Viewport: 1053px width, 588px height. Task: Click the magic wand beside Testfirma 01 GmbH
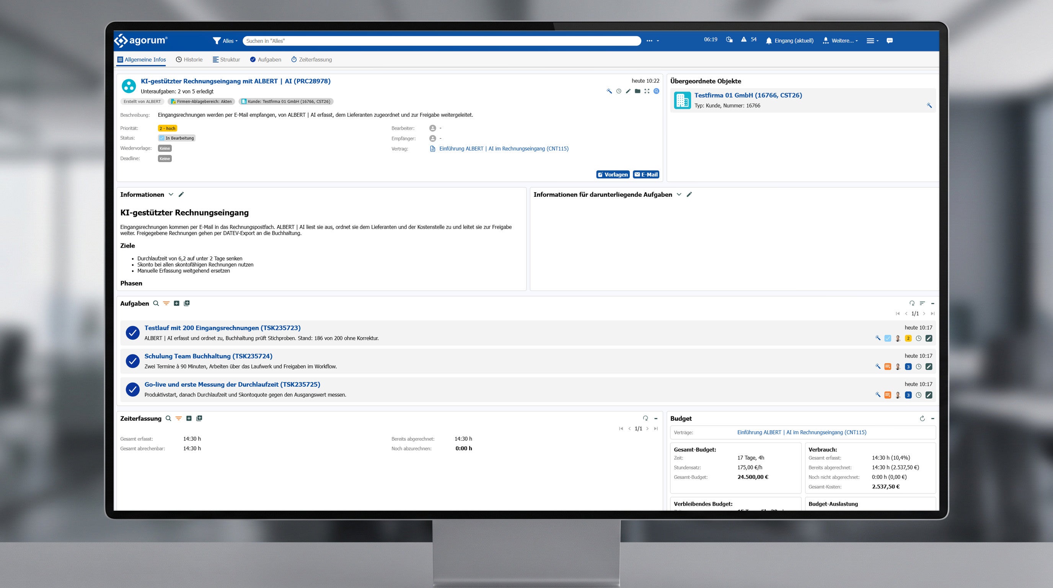pyautogui.click(x=929, y=106)
